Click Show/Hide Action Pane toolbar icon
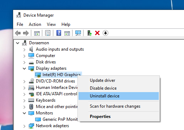 click(x=67, y=33)
